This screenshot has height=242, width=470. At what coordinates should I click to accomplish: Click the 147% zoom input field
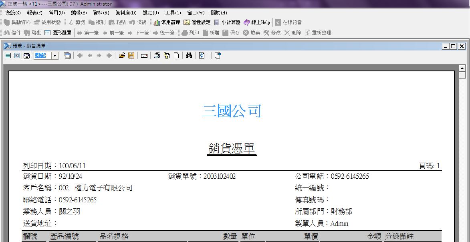point(42,56)
